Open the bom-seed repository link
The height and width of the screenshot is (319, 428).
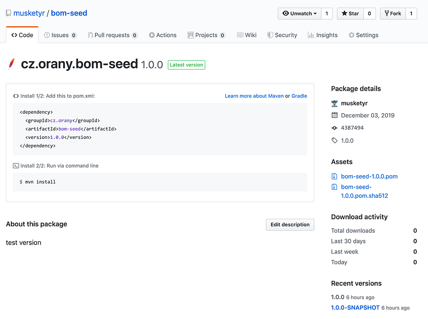(x=69, y=13)
